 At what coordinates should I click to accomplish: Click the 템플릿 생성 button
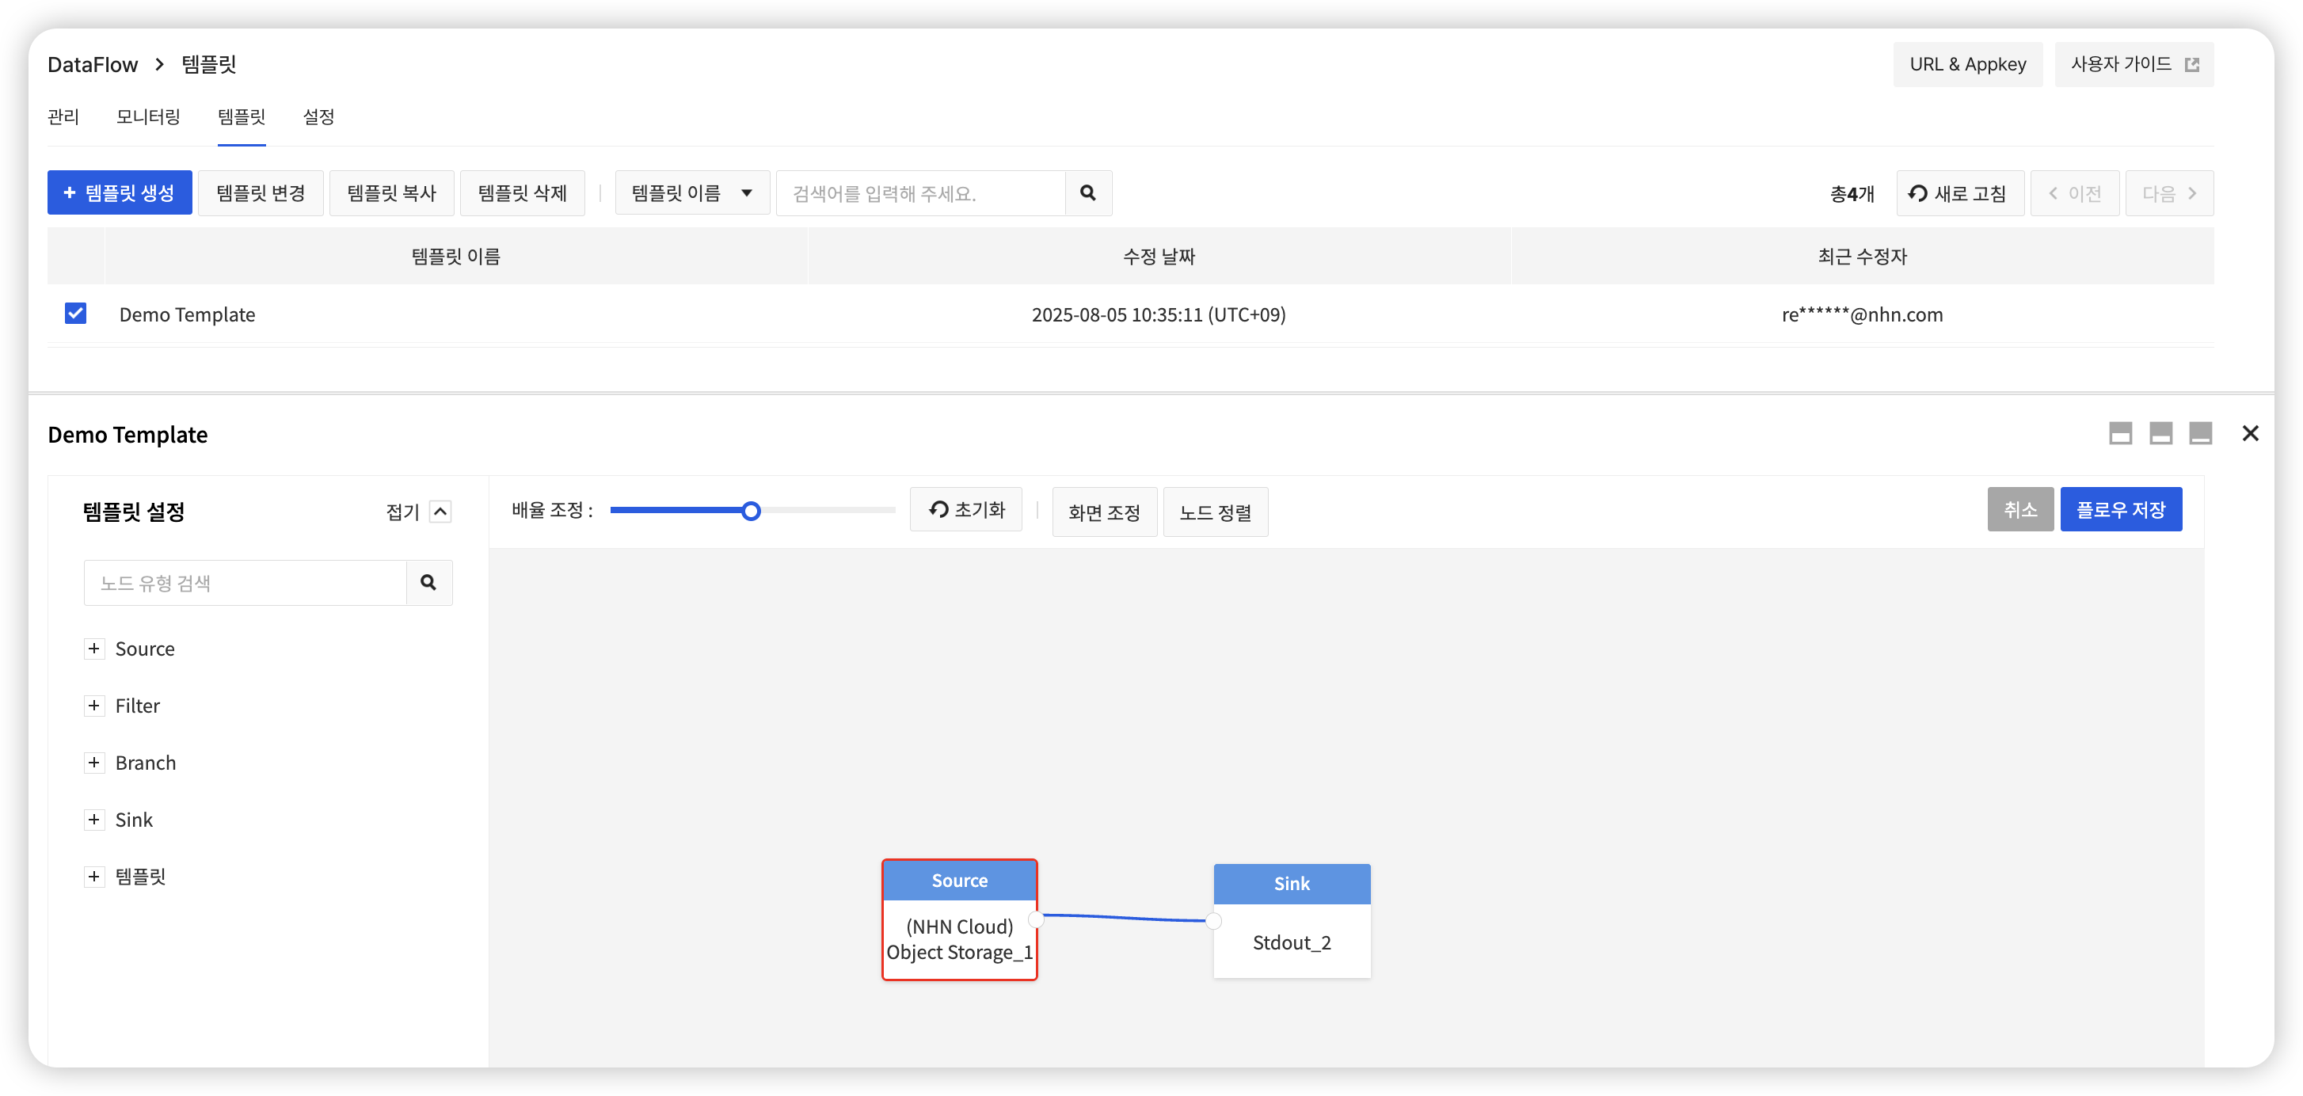[x=120, y=193]
